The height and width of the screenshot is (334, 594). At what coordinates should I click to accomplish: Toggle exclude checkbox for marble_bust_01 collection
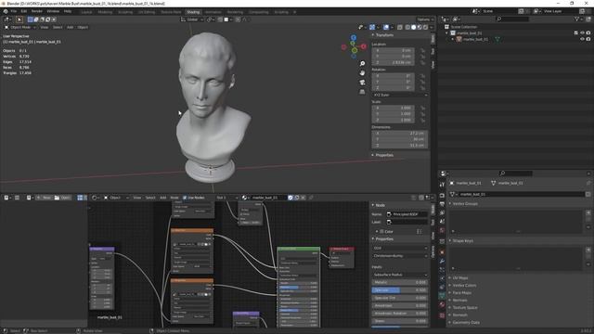(576, 33)
